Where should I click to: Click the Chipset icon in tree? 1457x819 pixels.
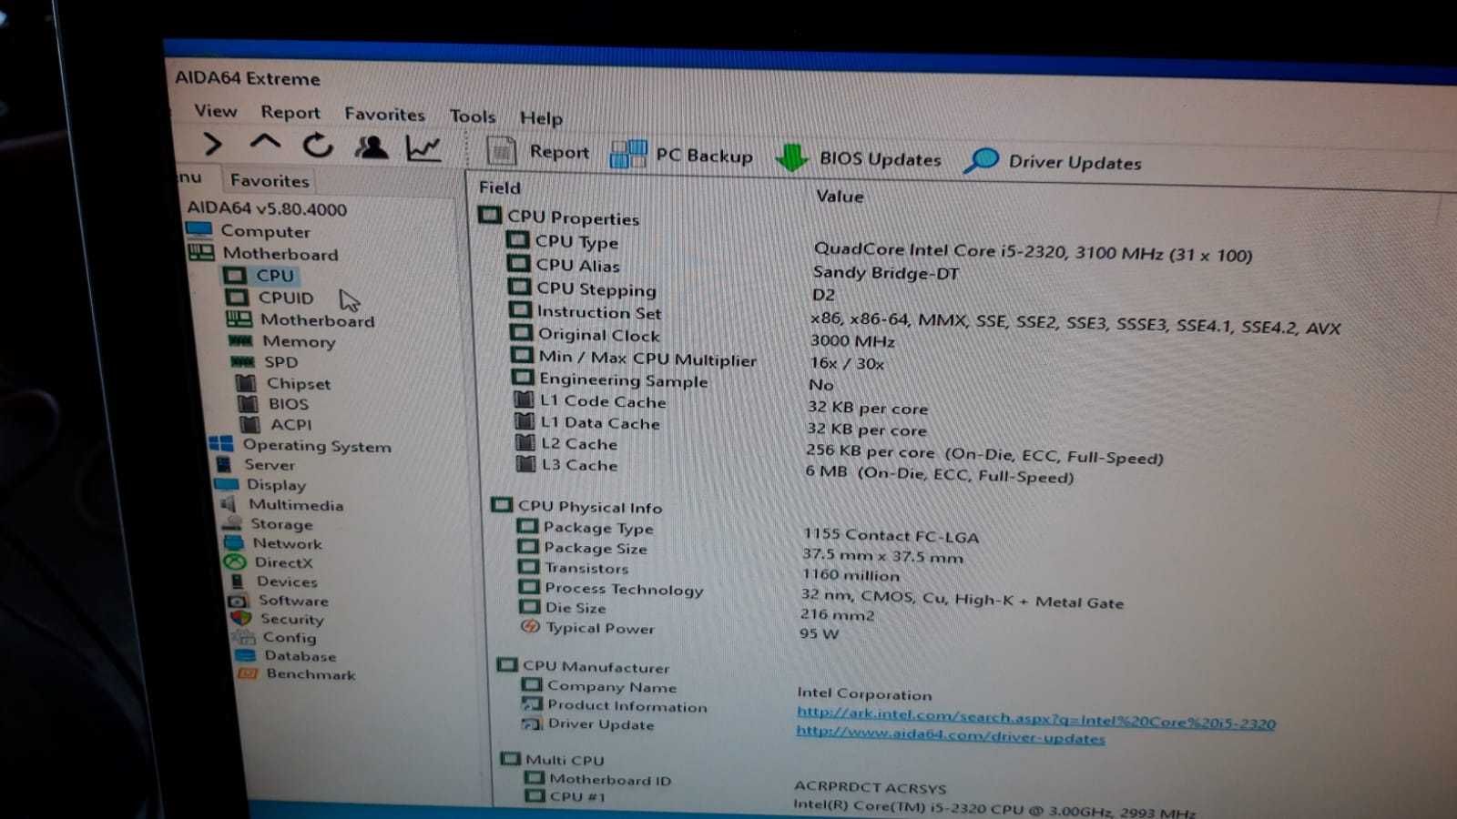pos(246,382)
